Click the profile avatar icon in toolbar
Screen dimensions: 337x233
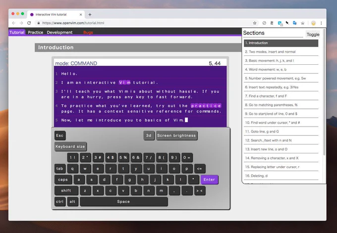(313, 23)
